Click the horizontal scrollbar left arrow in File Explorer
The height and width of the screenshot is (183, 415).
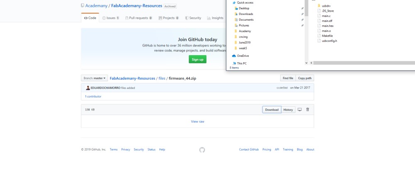[311, 63]
